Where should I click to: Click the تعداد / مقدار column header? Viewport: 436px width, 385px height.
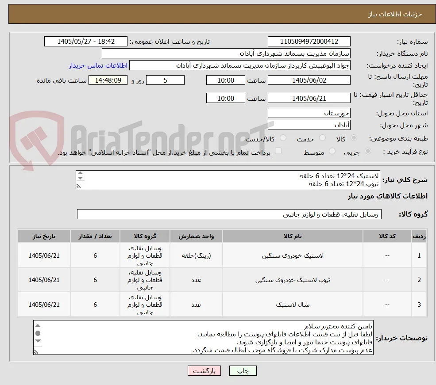coord(95,236)
